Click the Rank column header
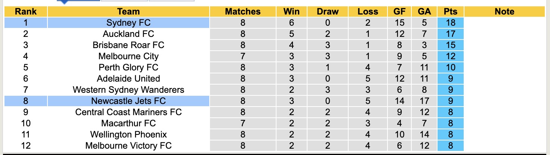 coord(25,12)
